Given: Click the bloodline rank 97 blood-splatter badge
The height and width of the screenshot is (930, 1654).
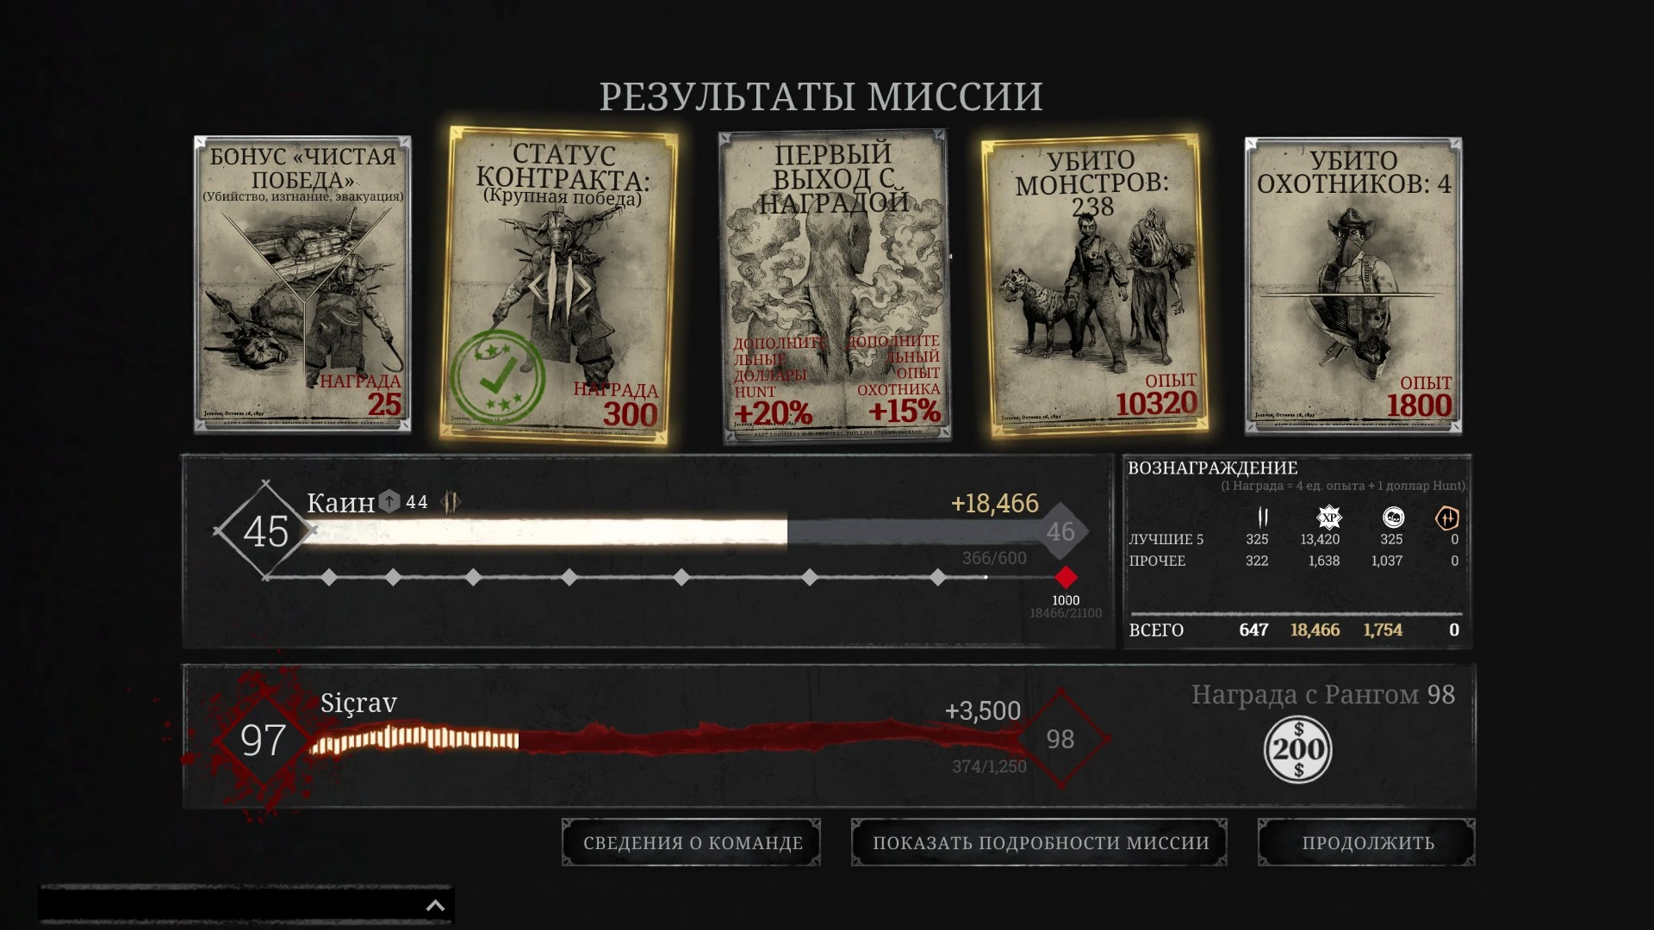Looking at the screenshot, I should (x=263, y=740).
